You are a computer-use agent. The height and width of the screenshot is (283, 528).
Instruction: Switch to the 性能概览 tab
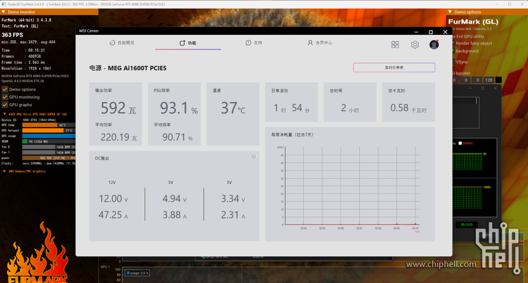pyautogui.click(x=122, y=43)
